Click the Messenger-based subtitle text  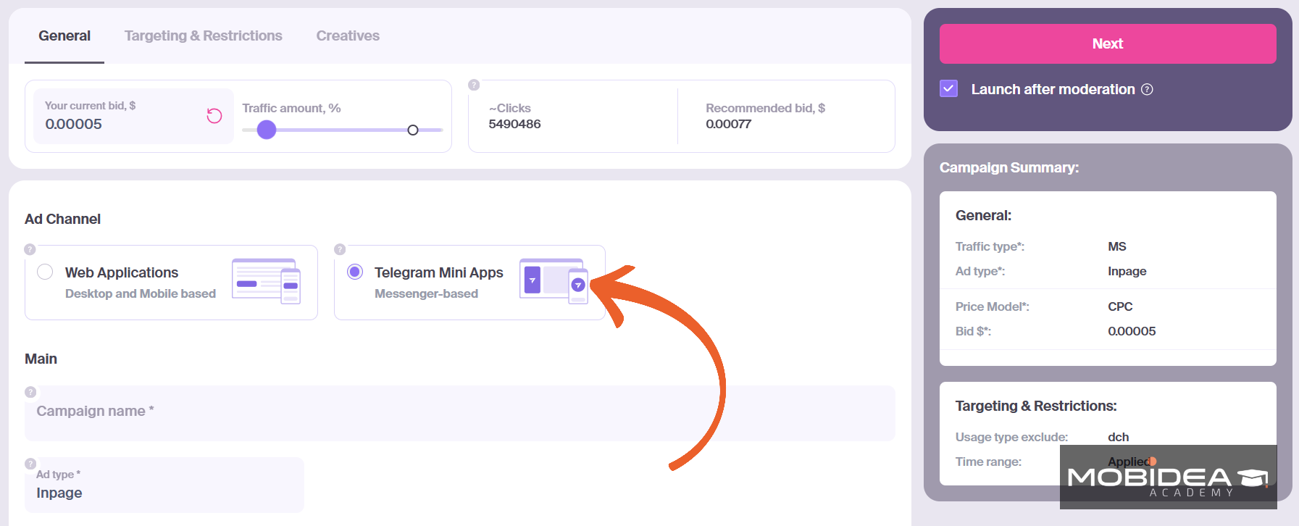(x=426, y=293)
